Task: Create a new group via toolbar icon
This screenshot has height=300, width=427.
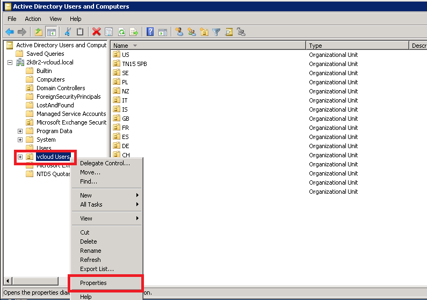Action: tap(192, 32)
